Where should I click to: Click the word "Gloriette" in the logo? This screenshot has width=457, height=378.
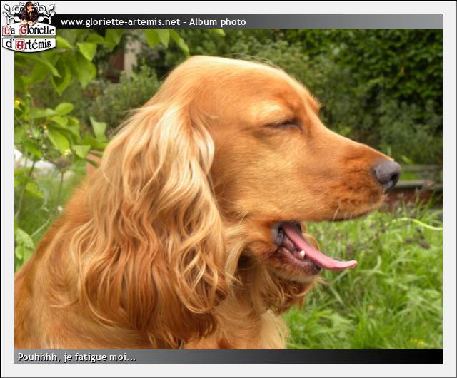point(36,31)
